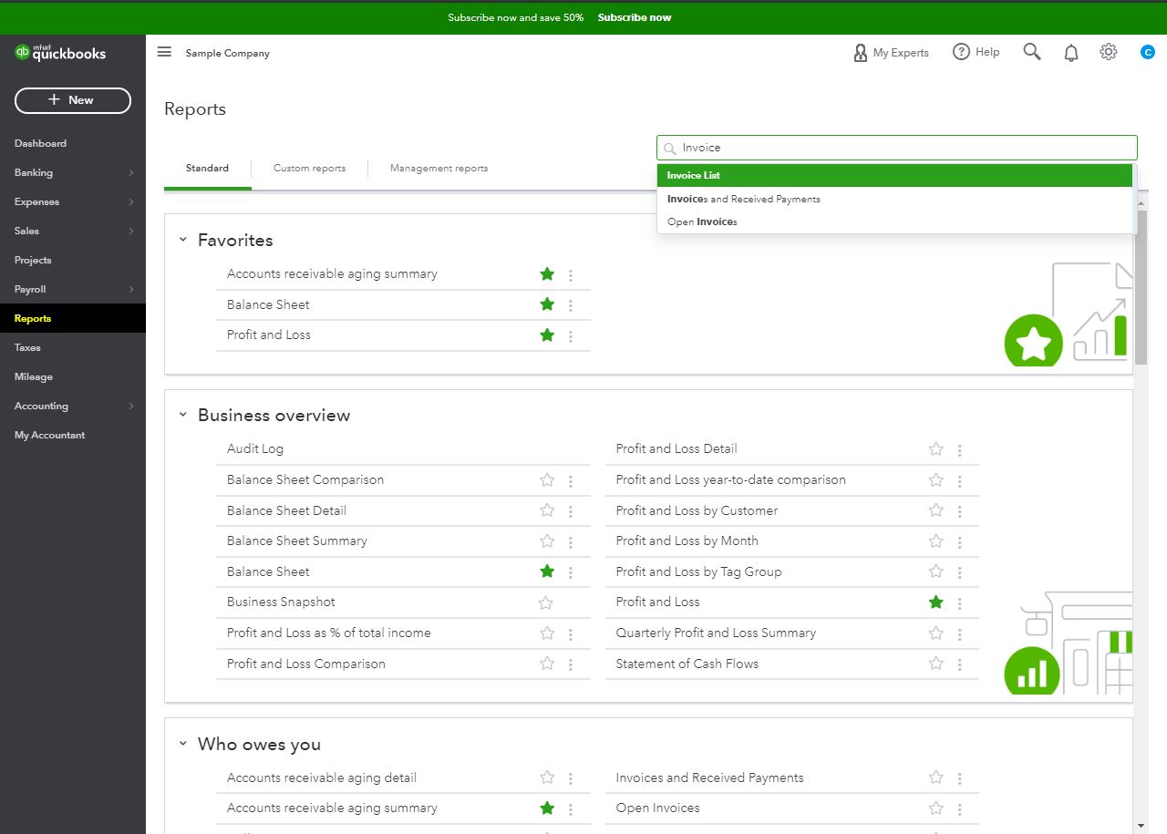Open more options for Profit and Loss by Month
The height and width of the screenshot is (834, 1167).
click(959, 541)
